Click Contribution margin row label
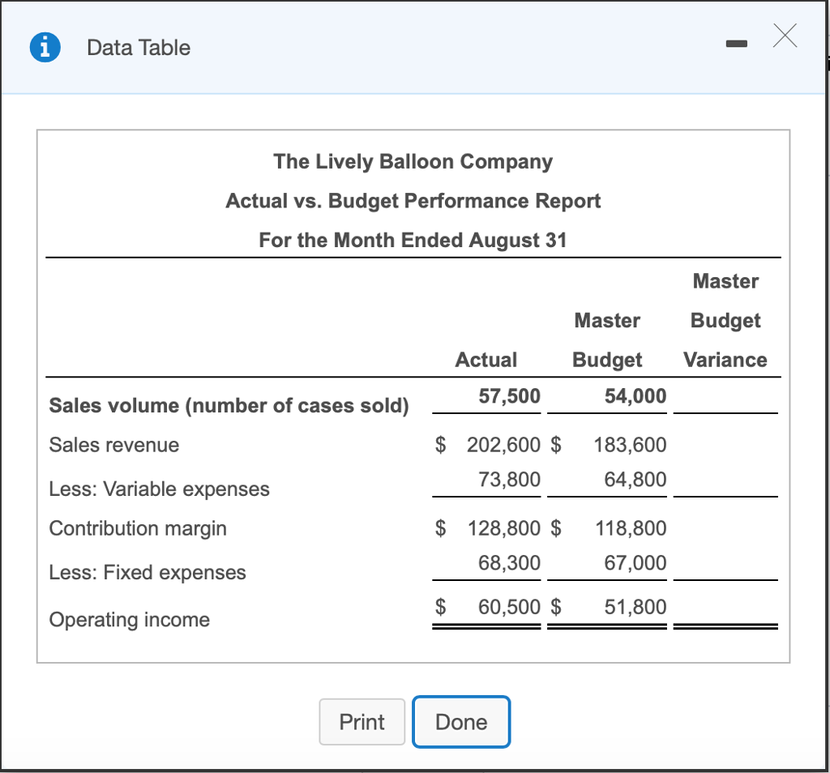This screenshot has height=773, width=830. (x=138, y=528)
